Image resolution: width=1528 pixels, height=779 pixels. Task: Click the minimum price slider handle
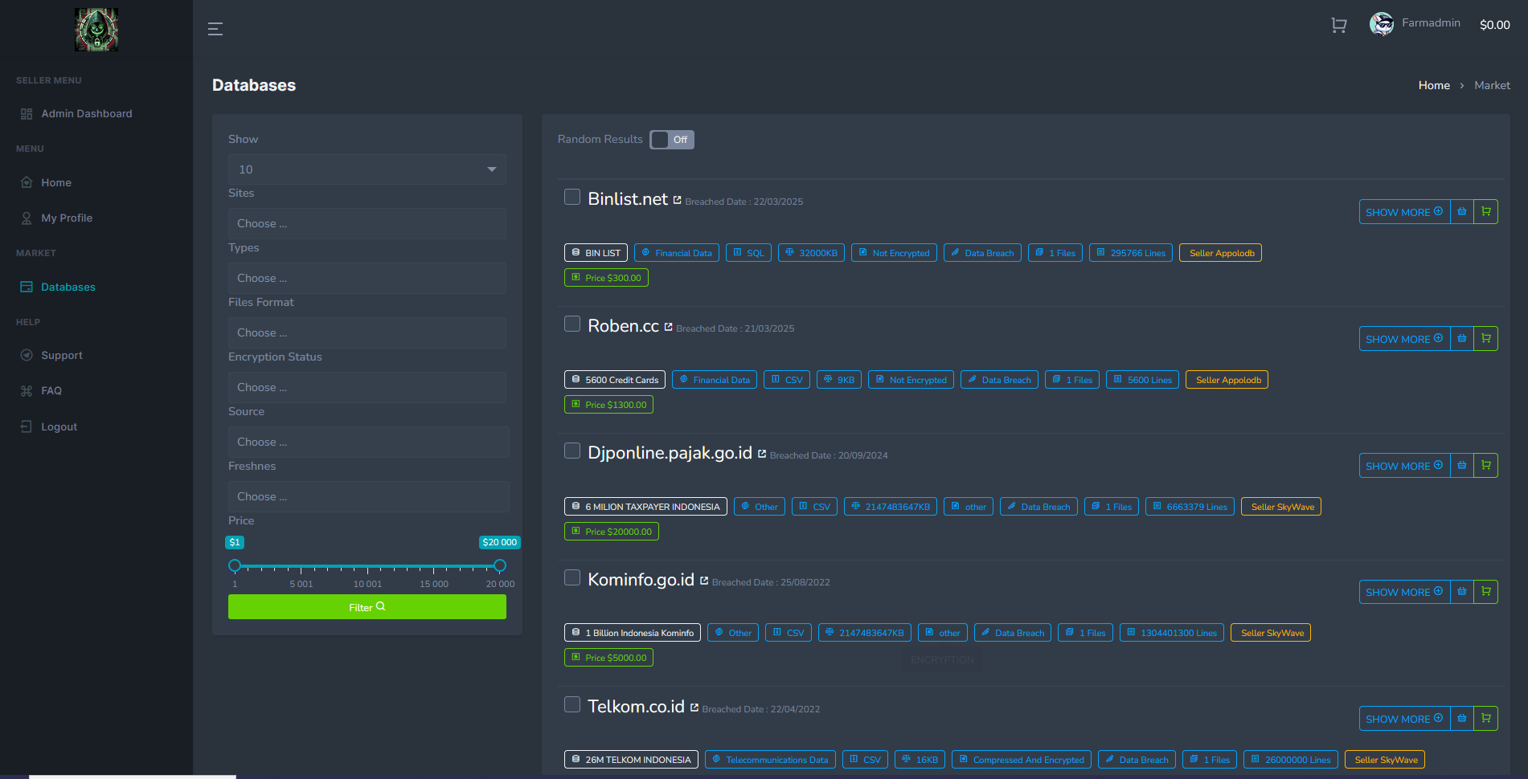pos(235,565)
